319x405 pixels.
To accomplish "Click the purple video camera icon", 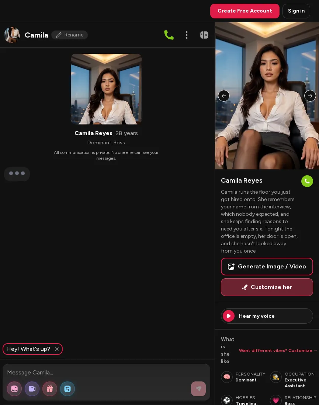I will pos(32,389).
